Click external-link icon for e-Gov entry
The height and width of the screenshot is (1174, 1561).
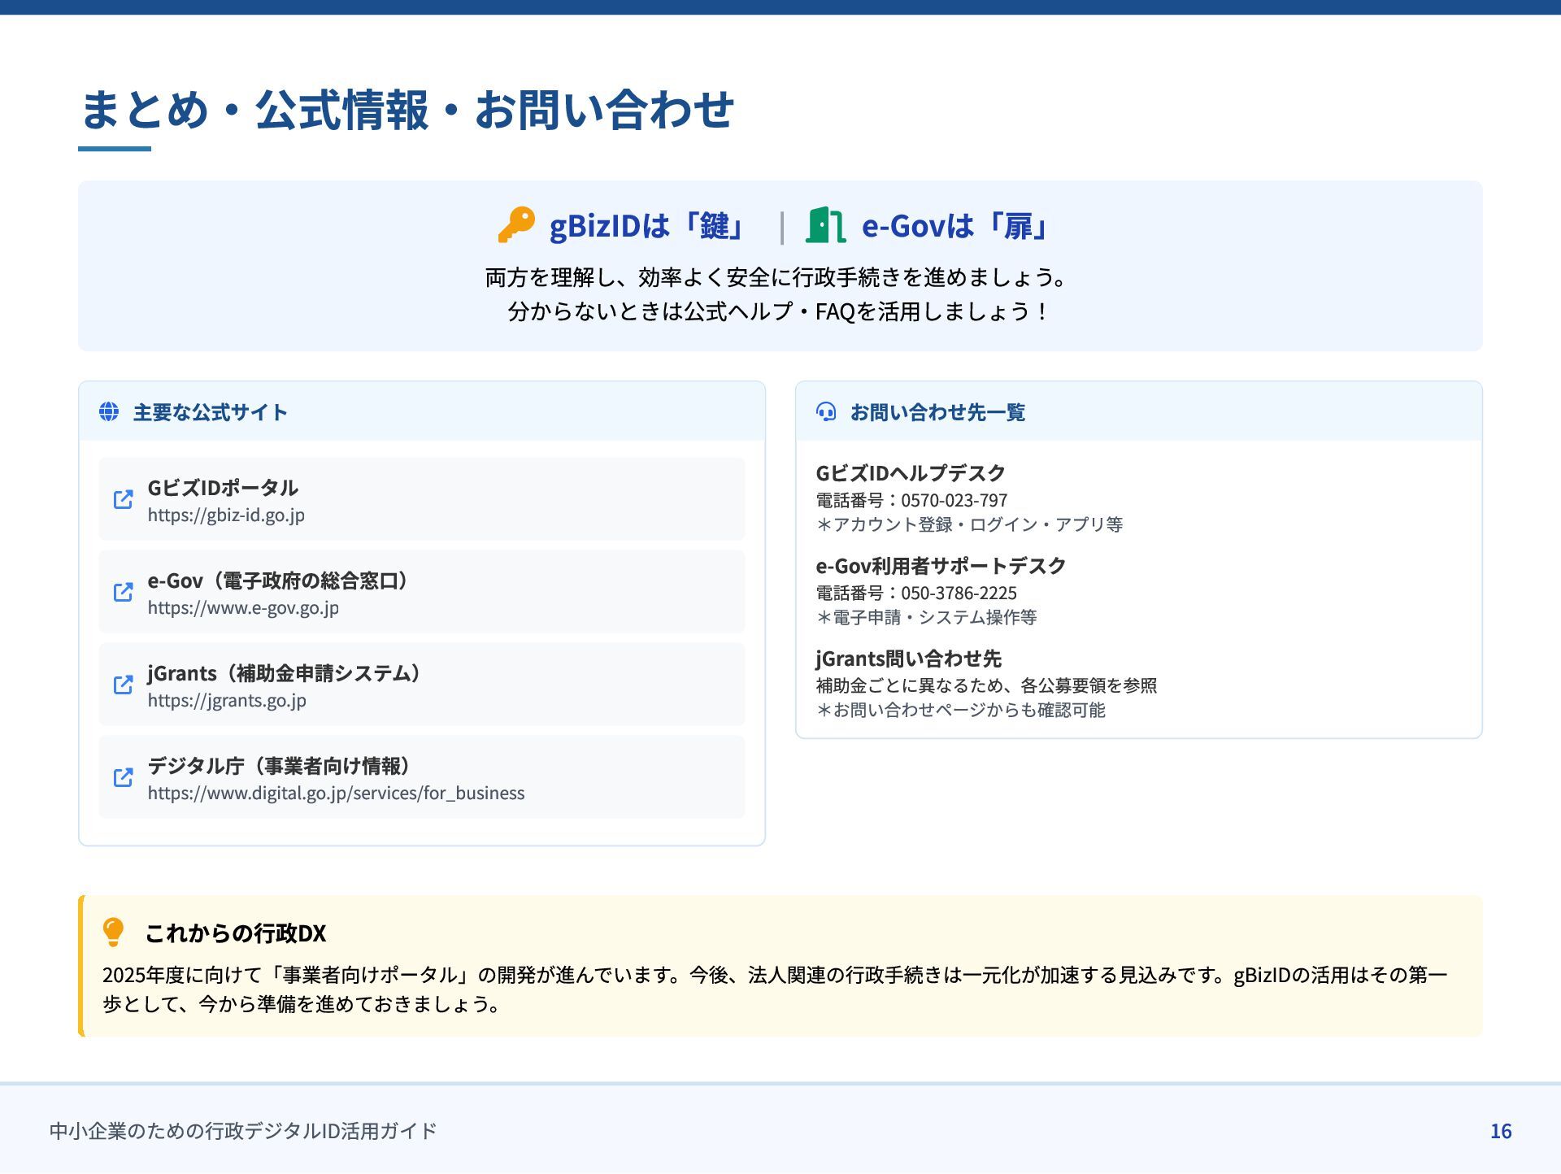click(123, 592)
